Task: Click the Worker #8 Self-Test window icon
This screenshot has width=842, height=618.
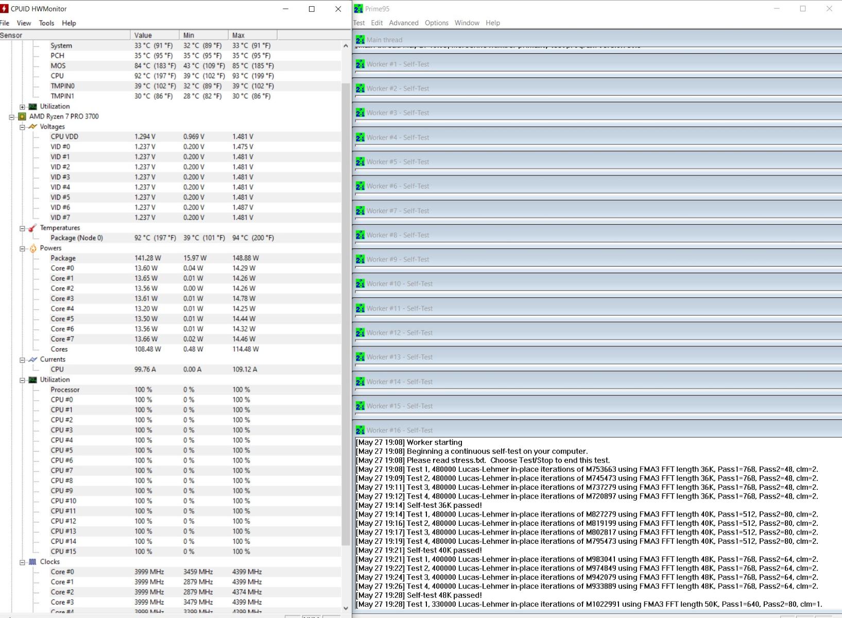Action: coord(360,234)
